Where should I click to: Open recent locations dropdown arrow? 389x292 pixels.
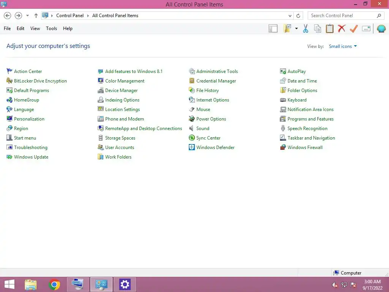[27, 16]
